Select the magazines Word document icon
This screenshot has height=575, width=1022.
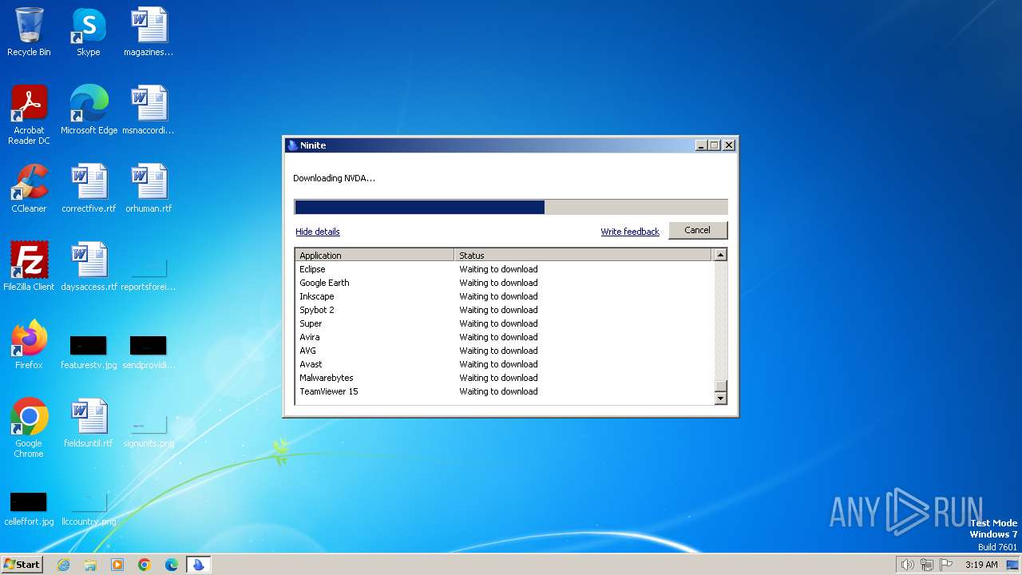149,32
